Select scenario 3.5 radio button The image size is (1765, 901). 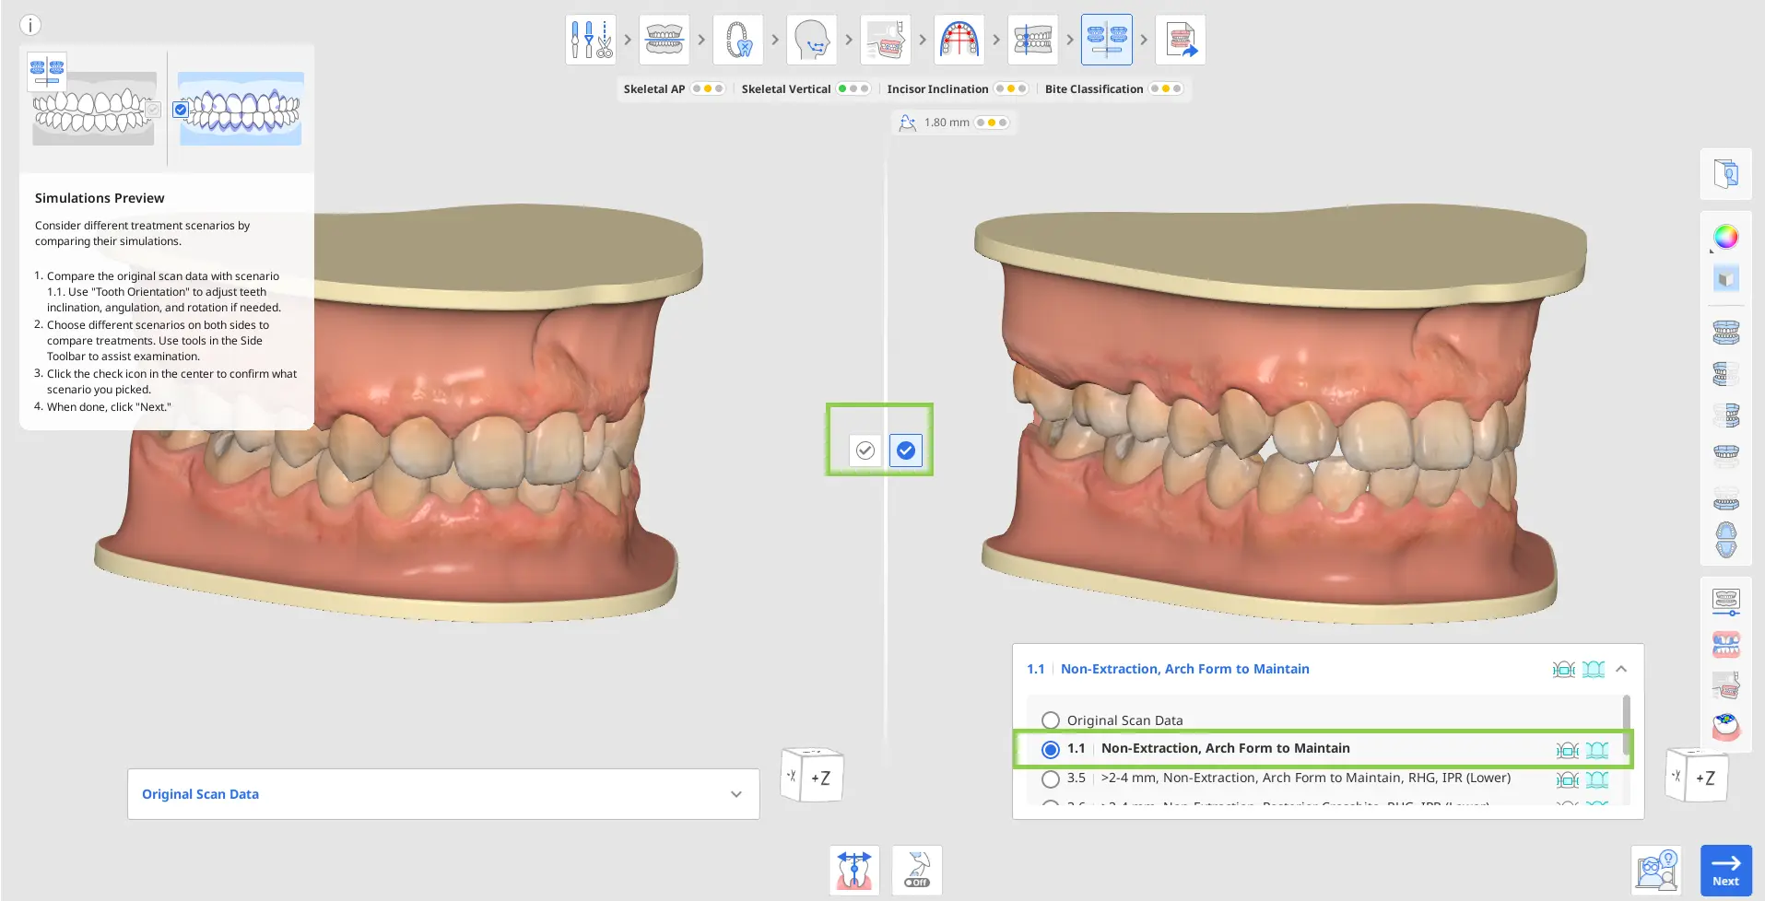[1051, 778]
